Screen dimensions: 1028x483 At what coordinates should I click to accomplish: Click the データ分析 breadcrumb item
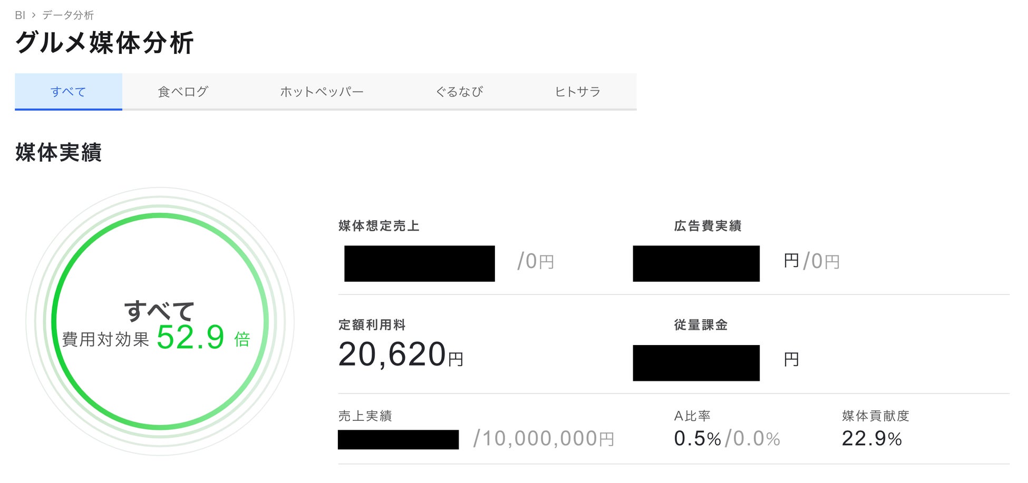tap(68, 15)
